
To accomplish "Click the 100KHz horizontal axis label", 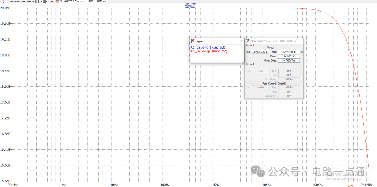I will point(318,185).
